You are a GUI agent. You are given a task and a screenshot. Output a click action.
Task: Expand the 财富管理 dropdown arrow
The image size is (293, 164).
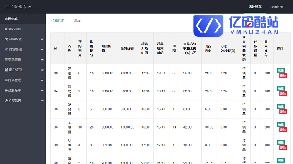[x=42, y=50]
